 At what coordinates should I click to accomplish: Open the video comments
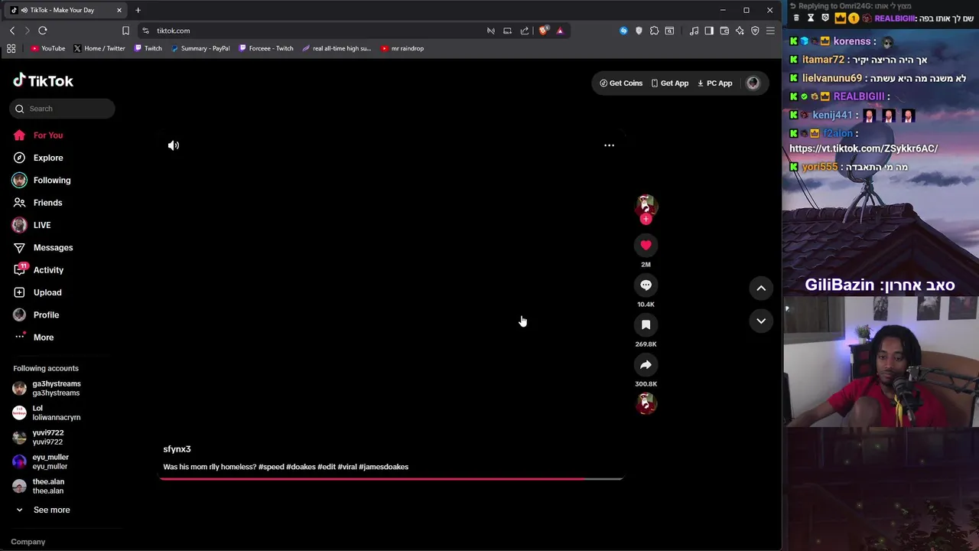646,285
